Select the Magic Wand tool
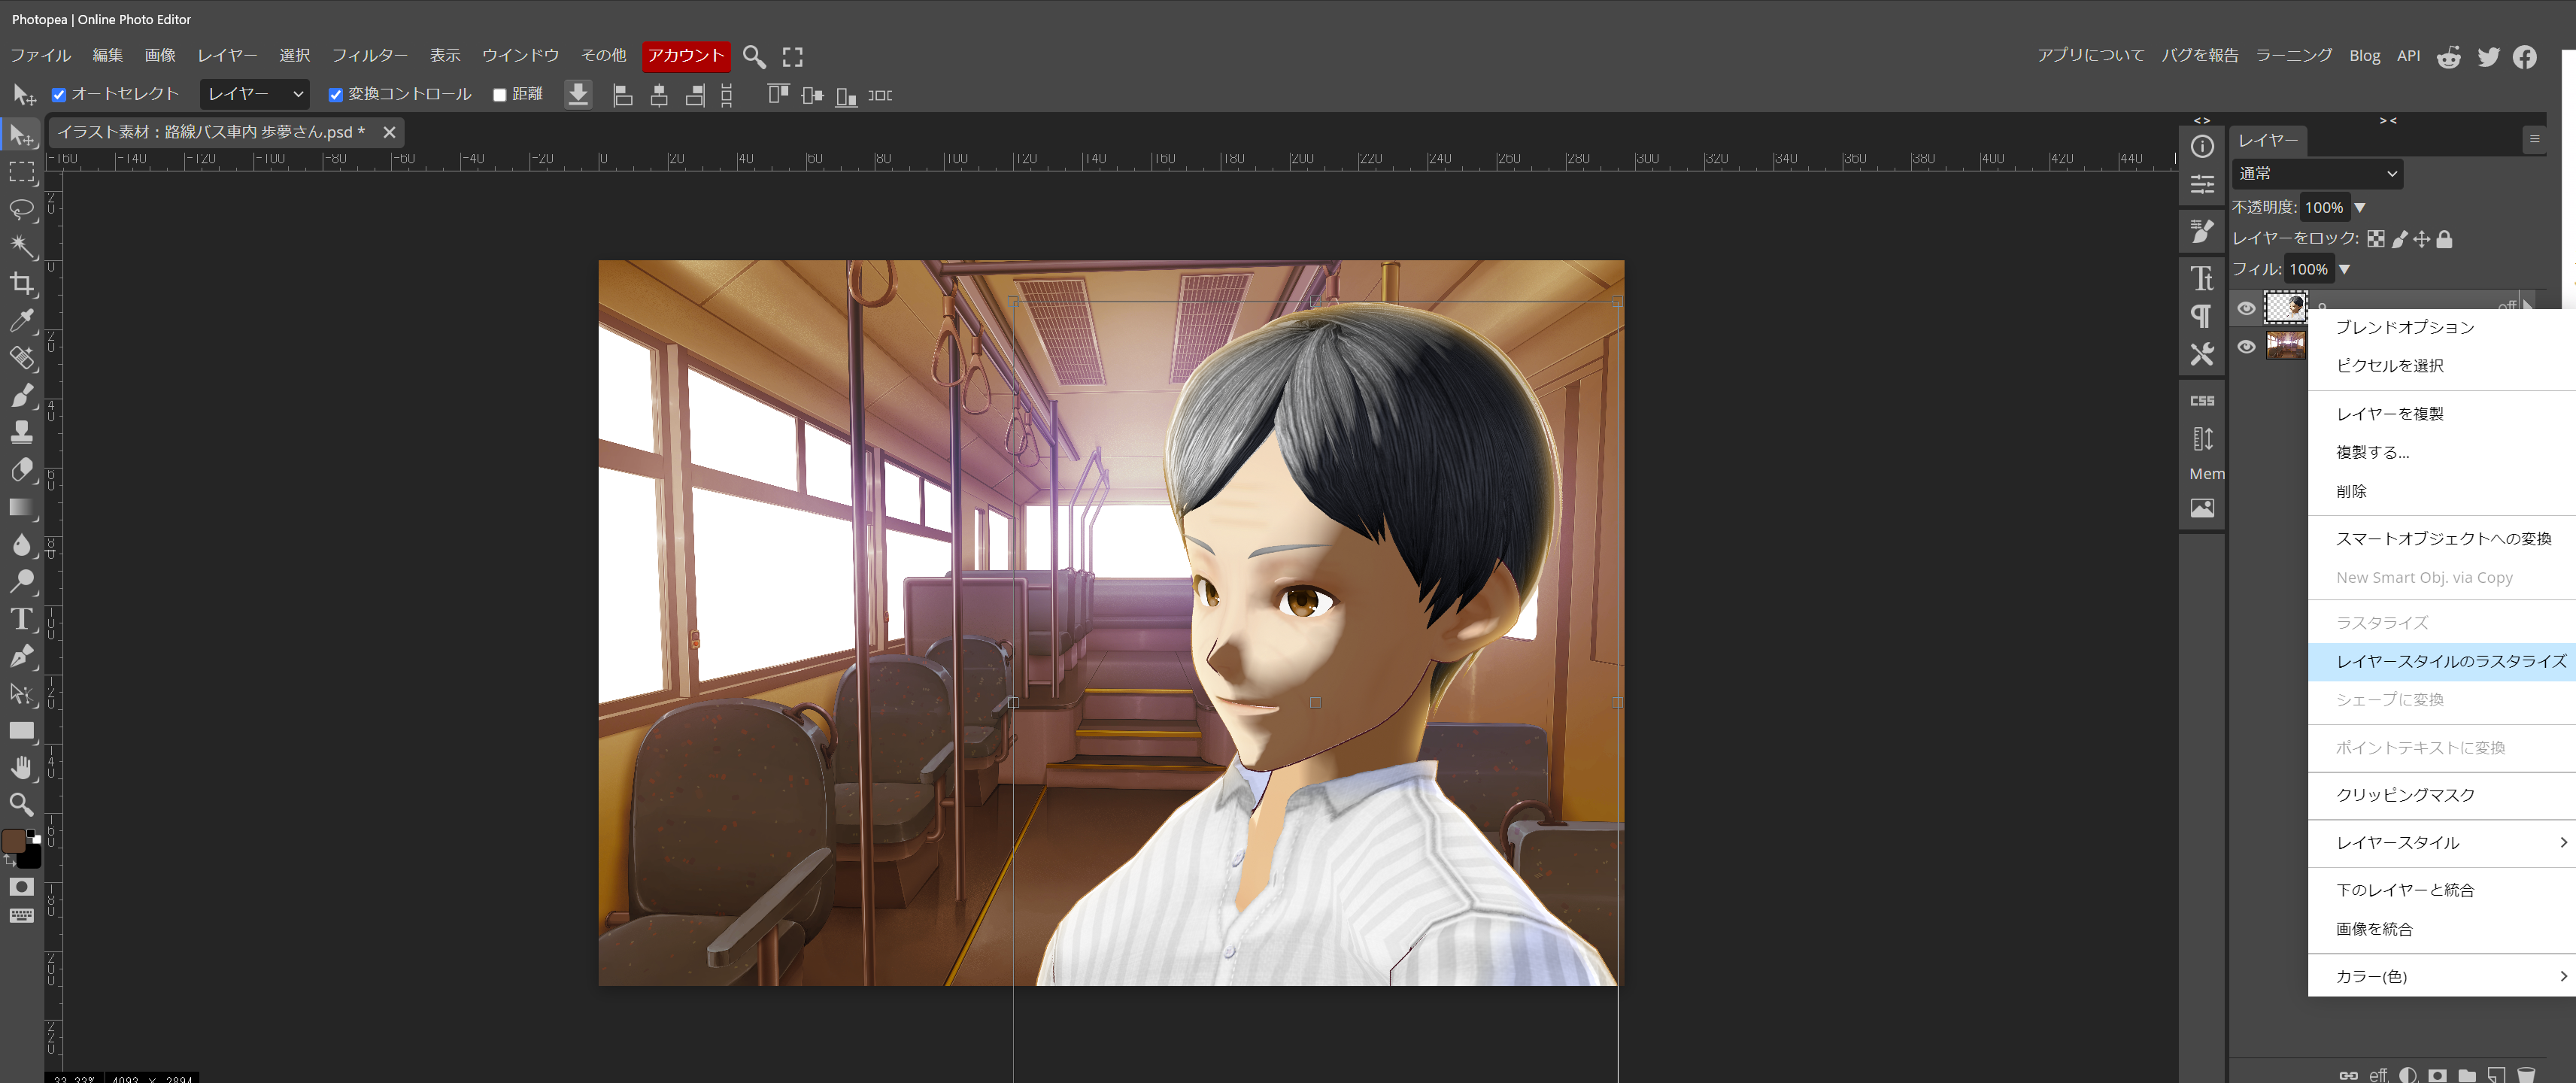 point(22,246)
